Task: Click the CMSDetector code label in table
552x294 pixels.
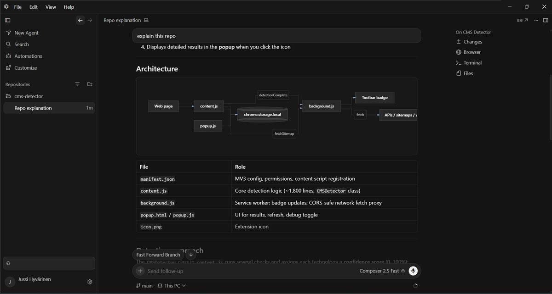Action: [x=331, y=191]
